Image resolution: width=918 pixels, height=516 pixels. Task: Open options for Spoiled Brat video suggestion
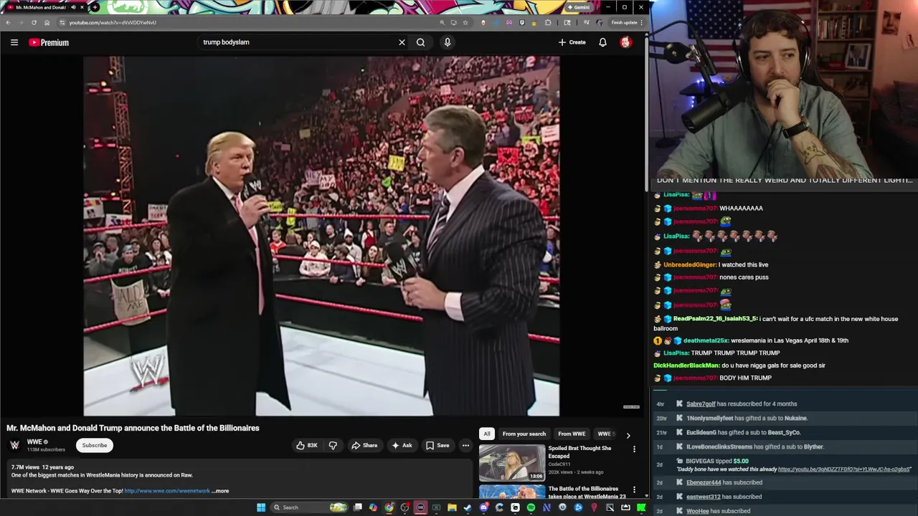pos(634,449)
